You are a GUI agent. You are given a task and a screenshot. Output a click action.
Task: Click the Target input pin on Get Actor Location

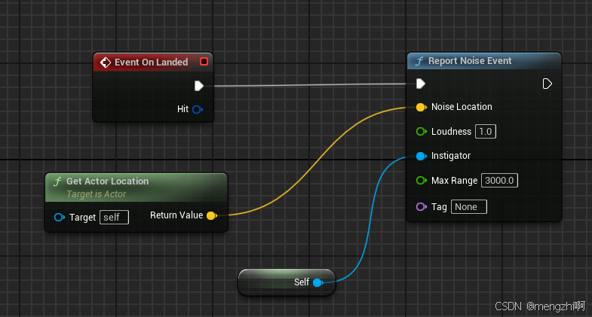click(60, 217)
